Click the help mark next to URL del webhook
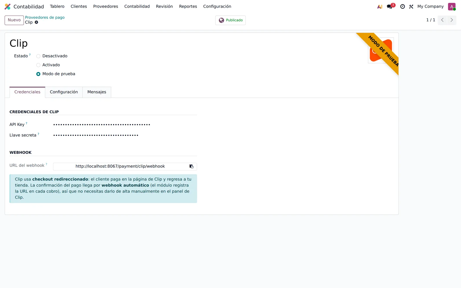 point(46,164)
